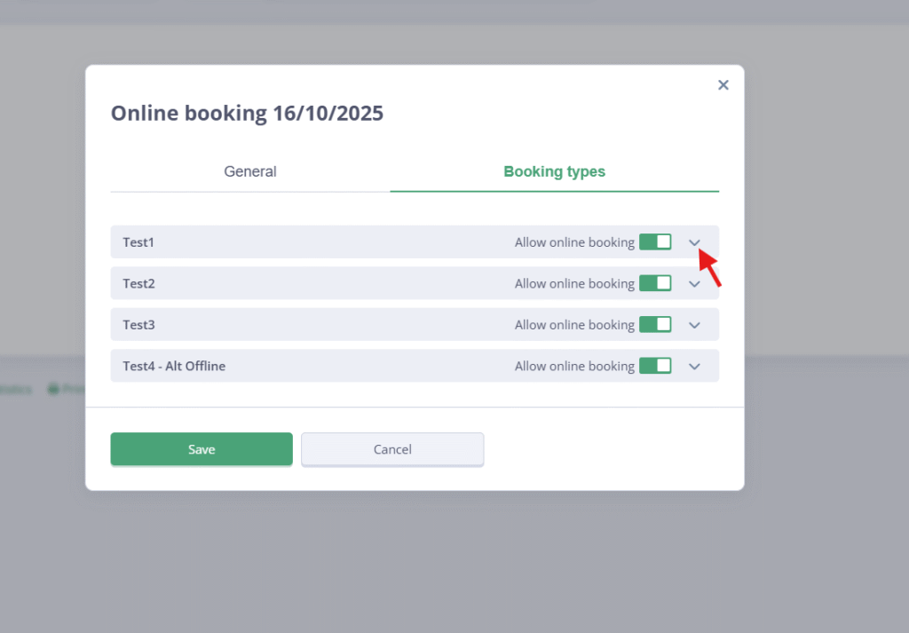Disable online booking for Test1
The width and height of the screenshot is (909, 633).
(x=655, y=242)
